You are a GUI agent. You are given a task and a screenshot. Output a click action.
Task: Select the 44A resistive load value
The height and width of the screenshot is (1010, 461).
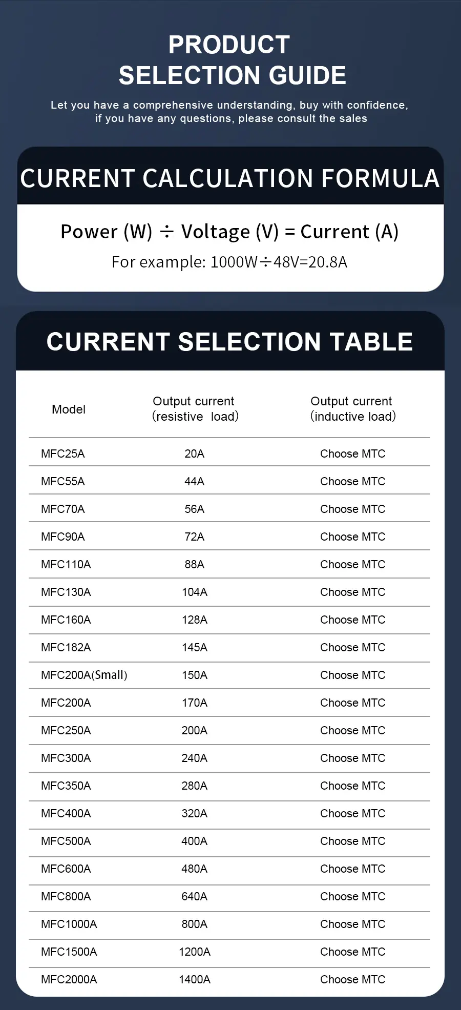(194, 481)
